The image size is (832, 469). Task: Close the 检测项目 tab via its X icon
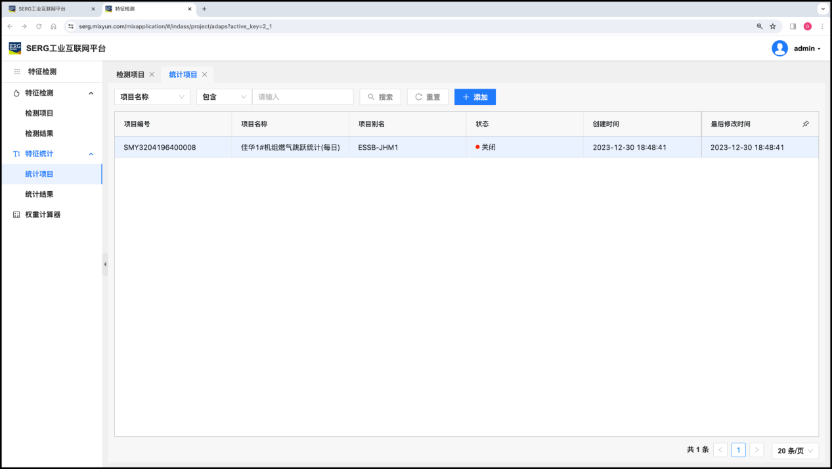[x=152, y=75]
